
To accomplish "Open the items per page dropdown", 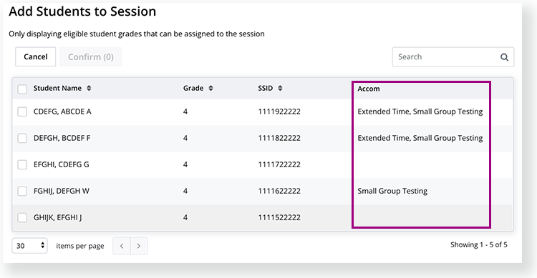I will pyautogui.click(x=30, y=246).
